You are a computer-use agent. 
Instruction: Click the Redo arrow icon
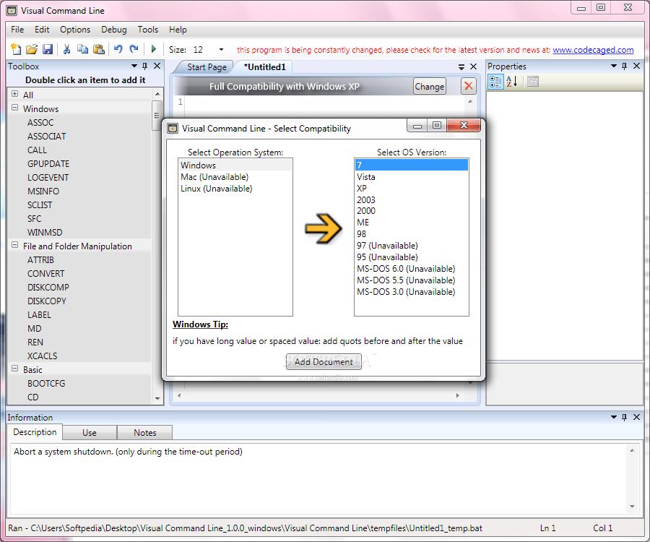coord(134,49)
